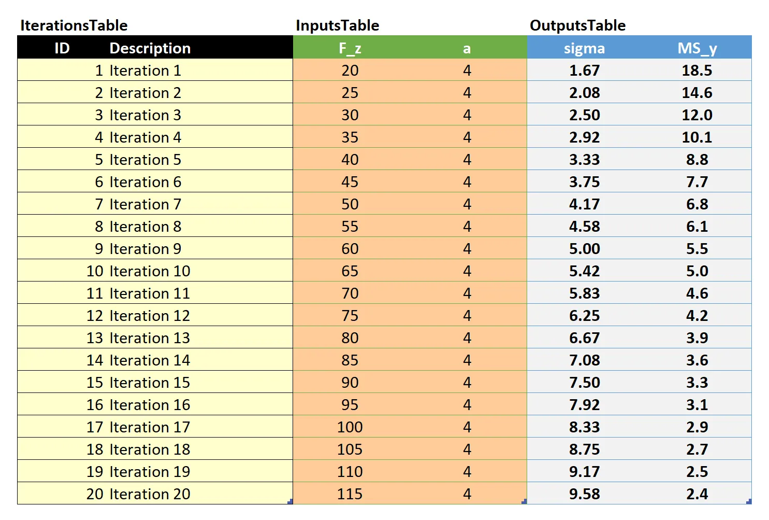The height and width of the screenshot is (520, 769).
Task: Click the OutputsTable bottom-right resize handle
Action: pos(749,502)
